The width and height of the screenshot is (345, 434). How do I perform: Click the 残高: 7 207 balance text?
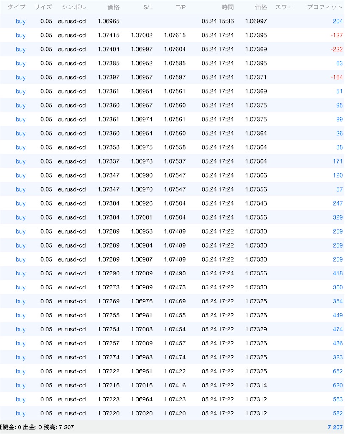[x=58, y=427]
